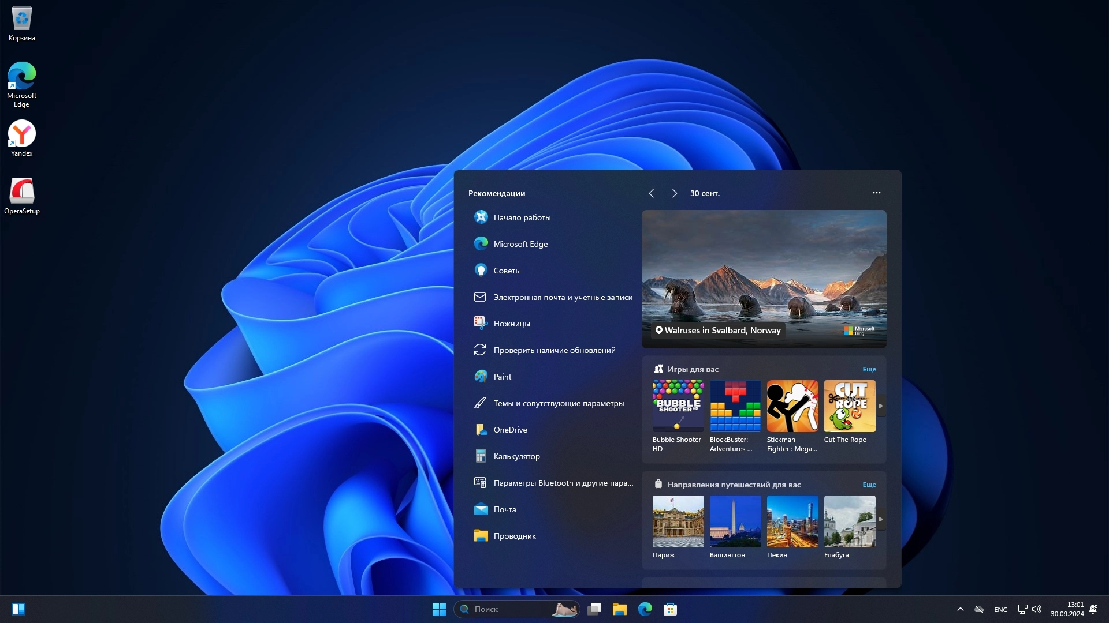Open the three-dot options menu
The image size is (1109, 623).
click(876, 193)
